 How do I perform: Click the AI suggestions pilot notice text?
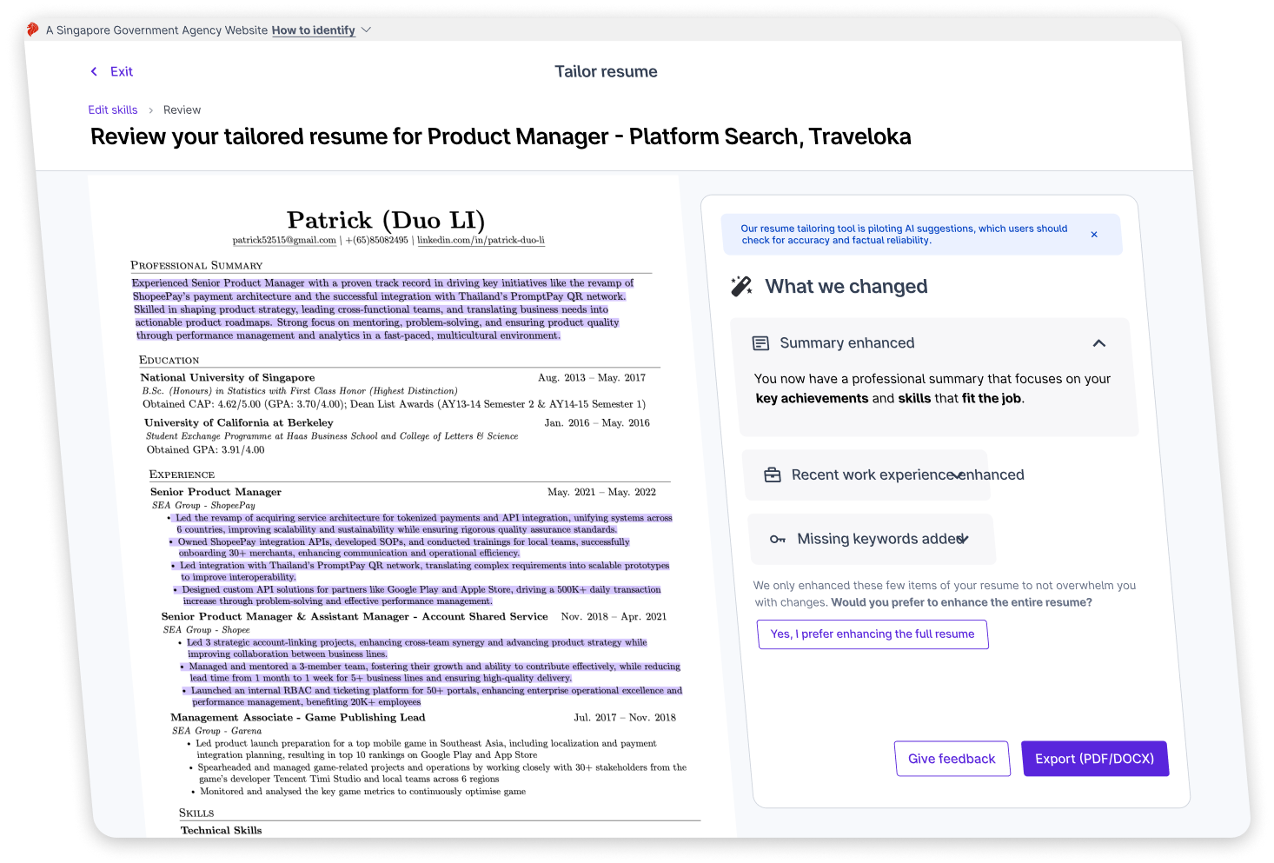tap(904, 235)
